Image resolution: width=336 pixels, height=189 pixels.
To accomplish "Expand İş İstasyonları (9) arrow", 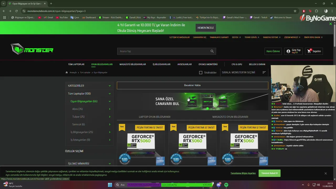I will click(110, 140).
